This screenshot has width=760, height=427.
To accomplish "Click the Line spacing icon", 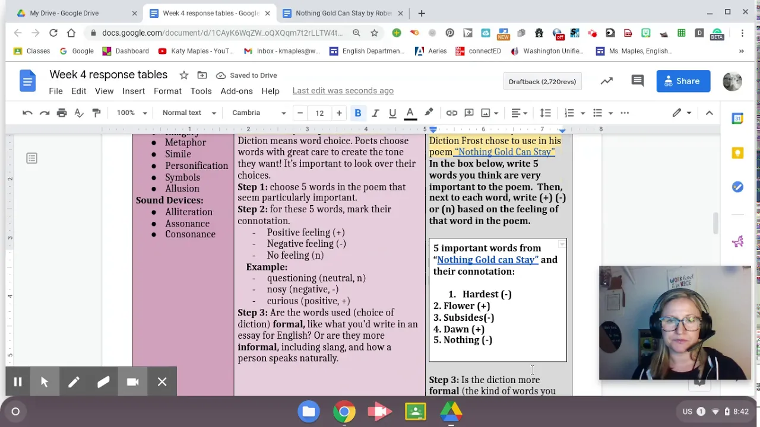I will 546,113.
